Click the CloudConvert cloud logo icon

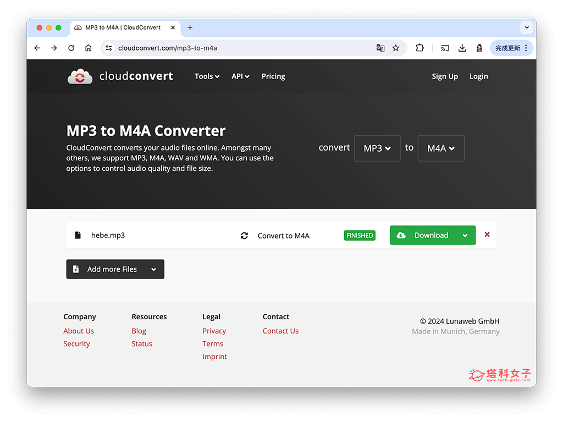(80, 76)
